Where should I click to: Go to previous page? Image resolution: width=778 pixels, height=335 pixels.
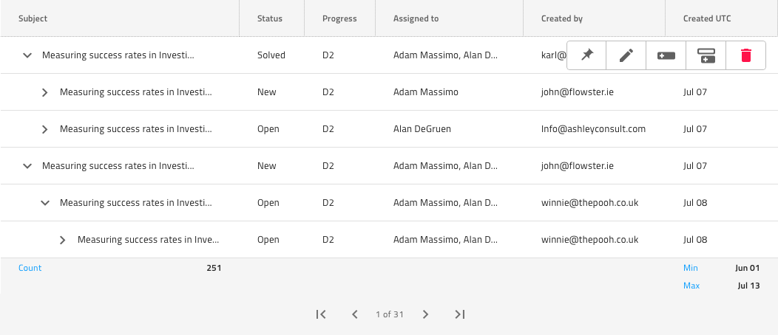coord(355,314)
